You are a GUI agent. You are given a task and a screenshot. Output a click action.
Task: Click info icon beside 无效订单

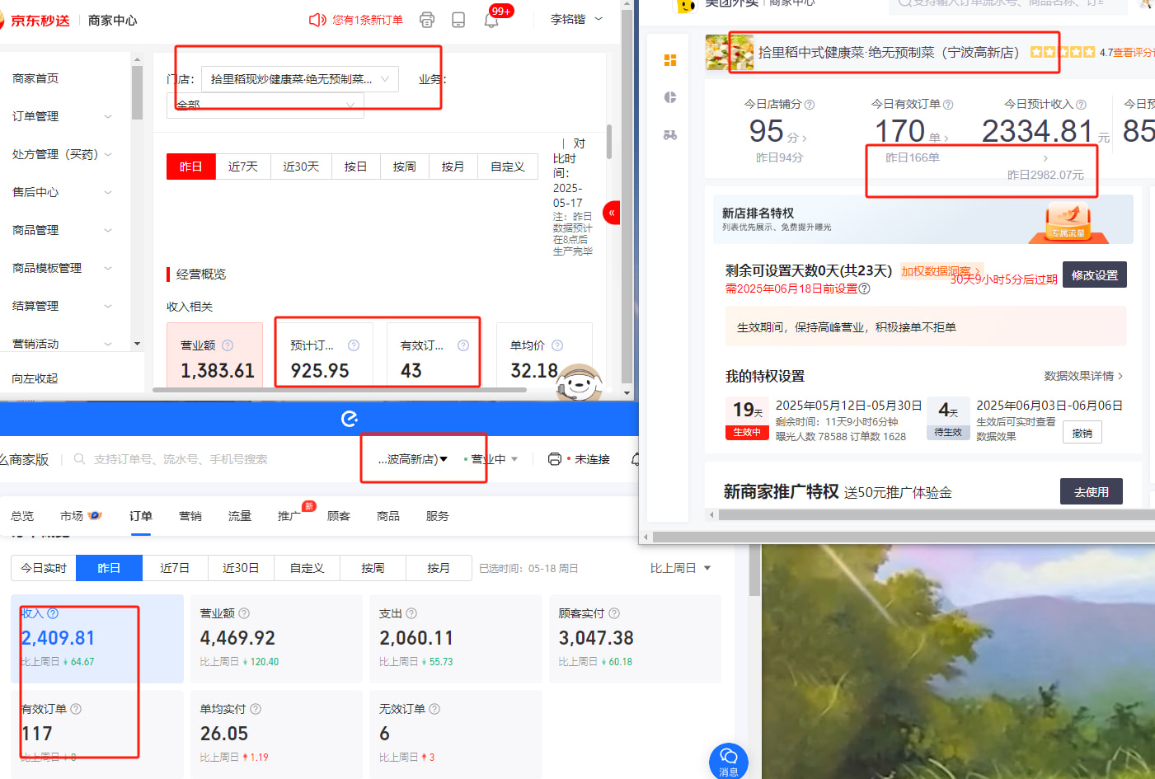pyautogui.click(x=434, y=709)
